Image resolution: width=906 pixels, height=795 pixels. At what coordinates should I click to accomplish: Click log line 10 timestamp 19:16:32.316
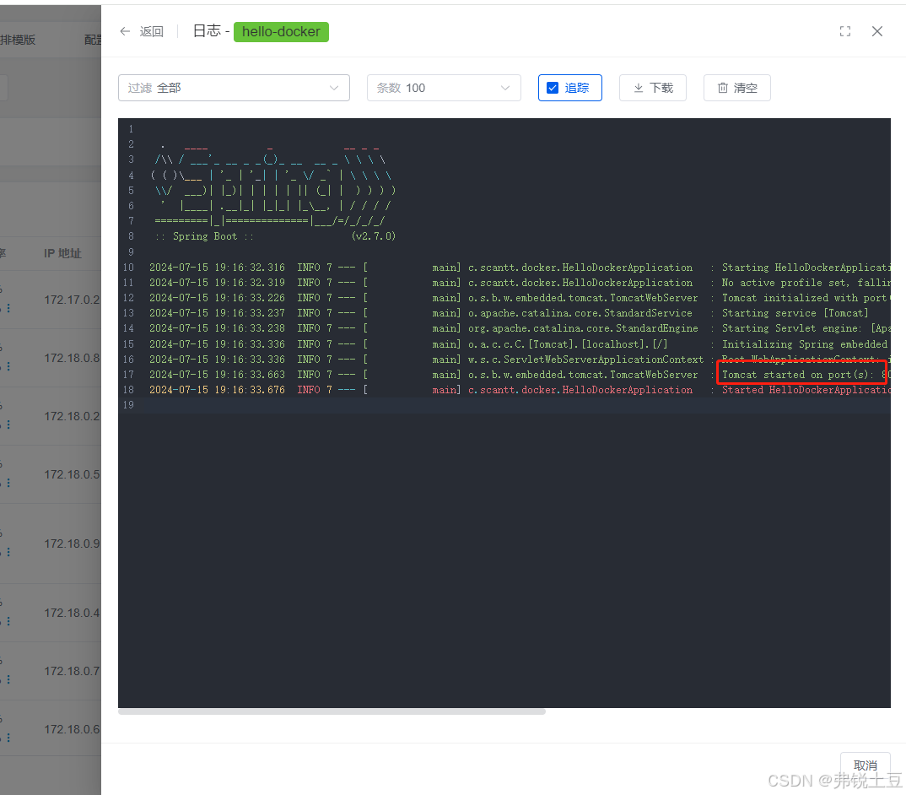tap(250, 268)
